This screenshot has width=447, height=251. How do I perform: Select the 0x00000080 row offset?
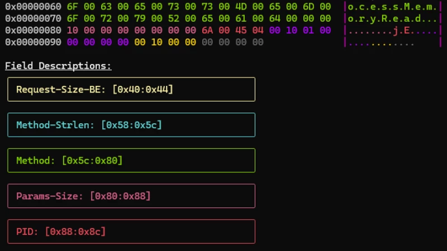(33, 30)
